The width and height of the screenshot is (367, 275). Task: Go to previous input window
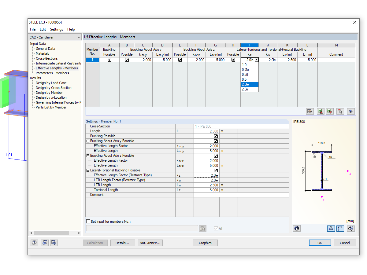tap(44, 242)
